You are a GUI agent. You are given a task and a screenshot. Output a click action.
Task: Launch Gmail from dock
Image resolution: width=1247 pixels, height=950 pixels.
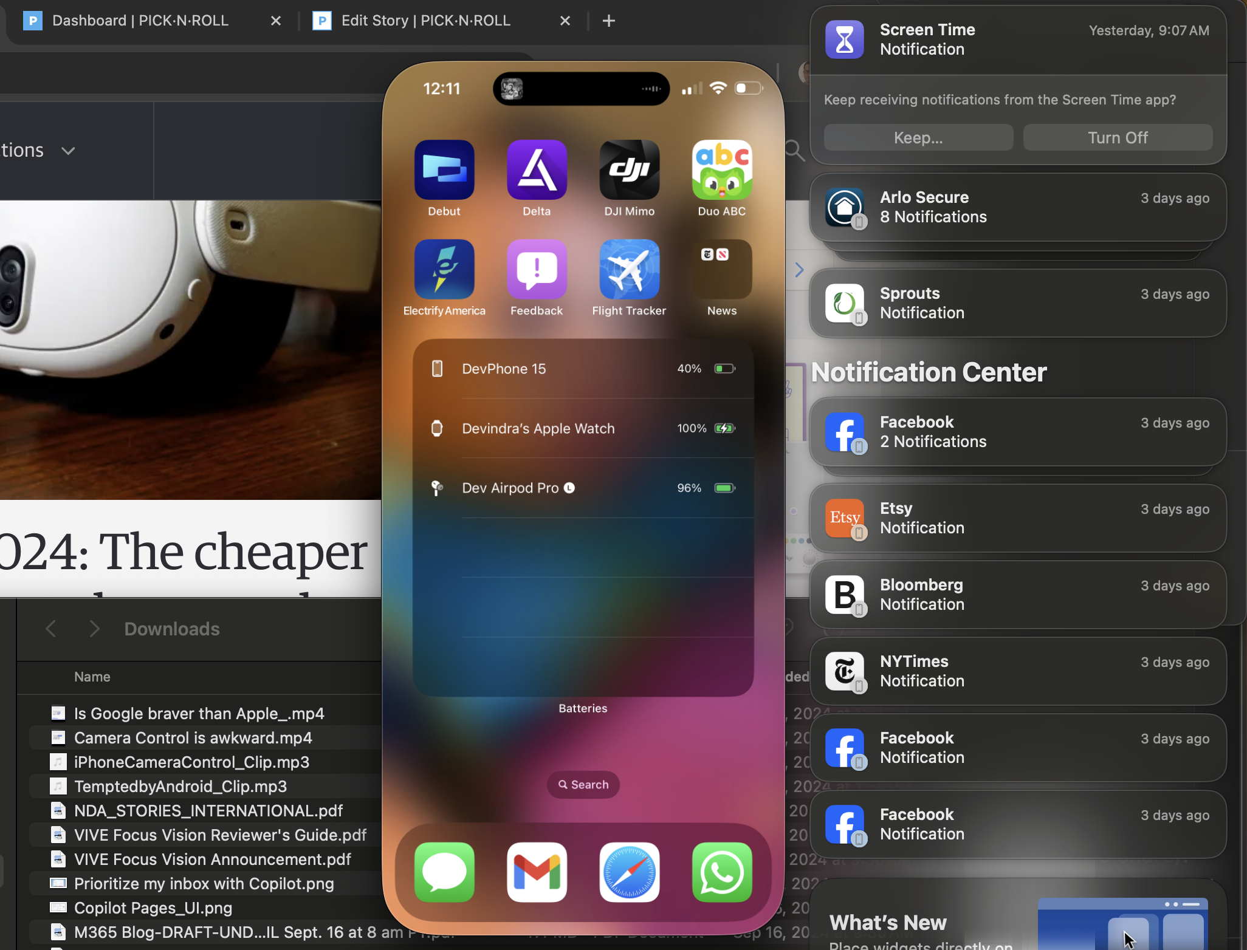click(x=536, y=871)
